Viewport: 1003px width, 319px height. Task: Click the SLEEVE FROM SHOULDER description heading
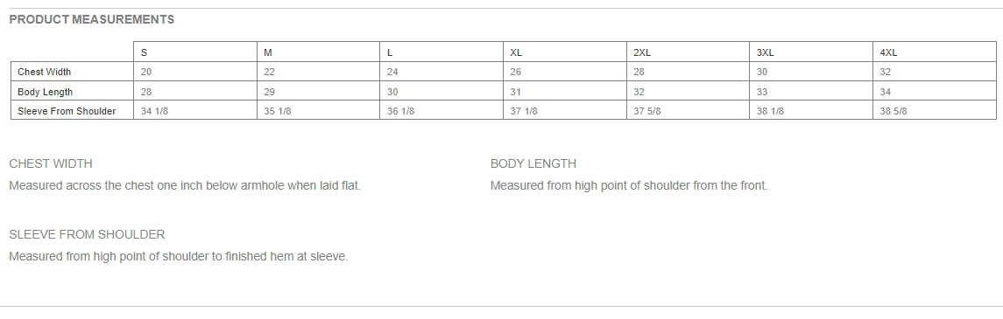click(x=87, y=235)
